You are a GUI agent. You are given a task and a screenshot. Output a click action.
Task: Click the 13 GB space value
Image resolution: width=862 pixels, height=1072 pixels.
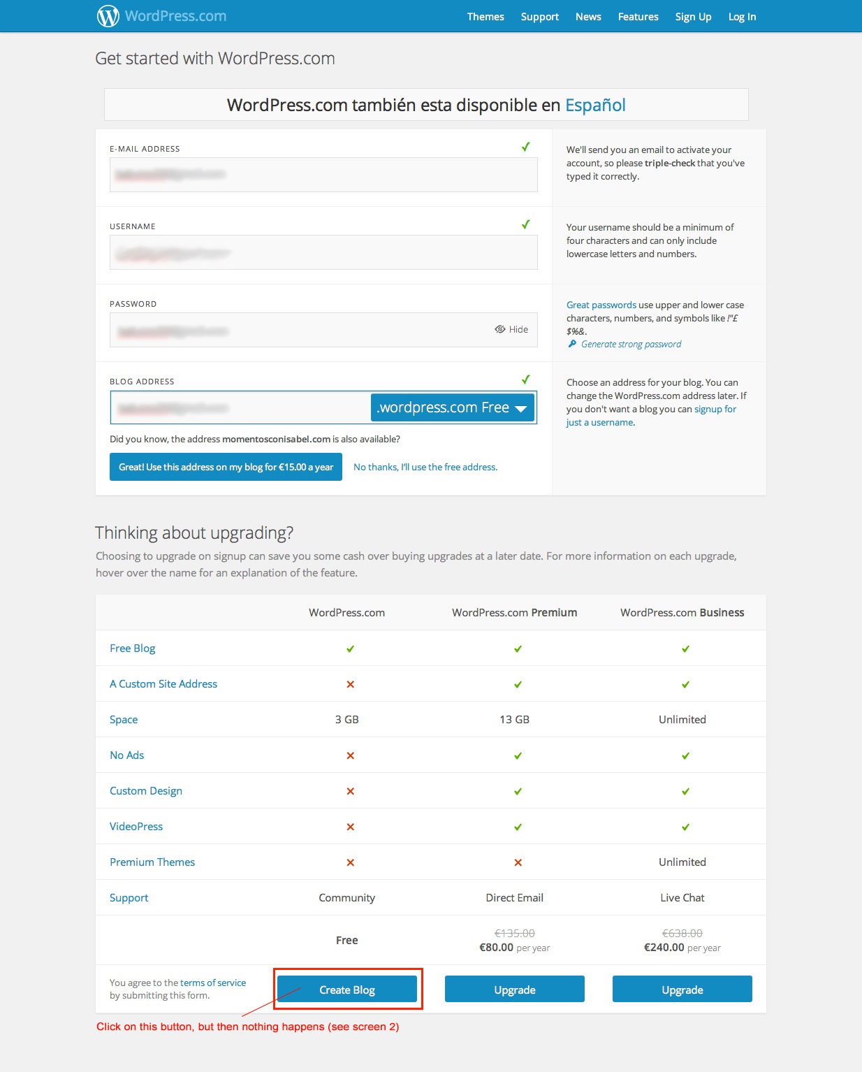pos(515,719)
